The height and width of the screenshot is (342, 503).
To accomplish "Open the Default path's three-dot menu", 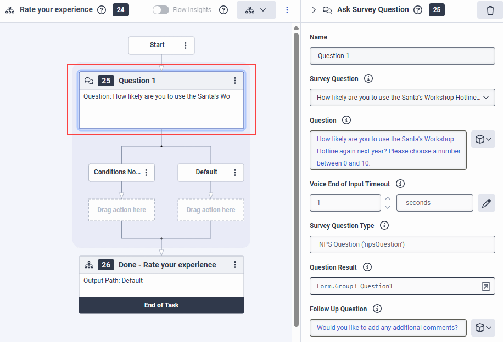I will 235,173.
